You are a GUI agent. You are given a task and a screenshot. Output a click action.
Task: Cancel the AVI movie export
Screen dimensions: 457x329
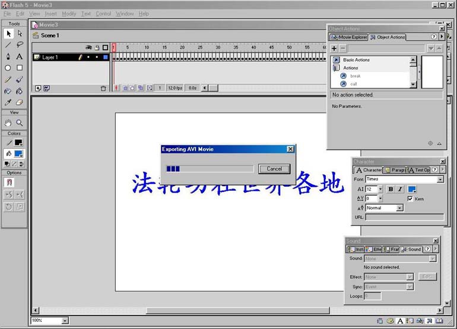(274, 169)
